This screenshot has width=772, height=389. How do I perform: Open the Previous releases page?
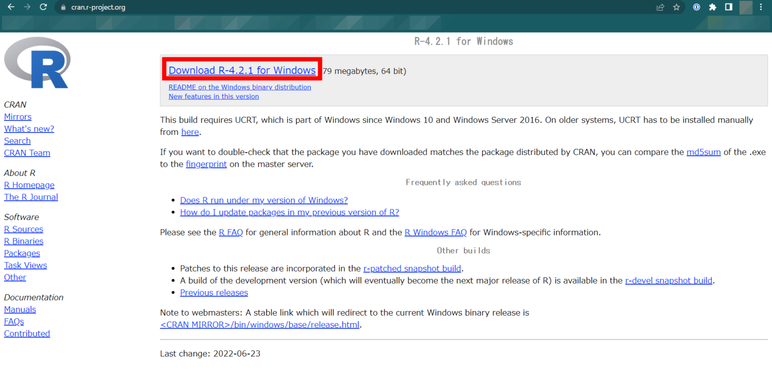[214, 292]
